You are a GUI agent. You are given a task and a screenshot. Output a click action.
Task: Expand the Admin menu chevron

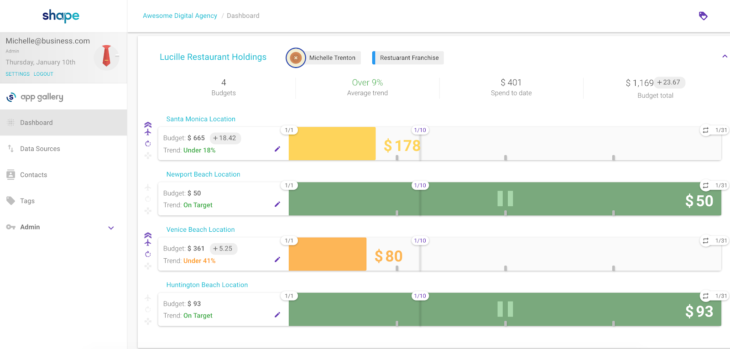click(x=111, y=228)
